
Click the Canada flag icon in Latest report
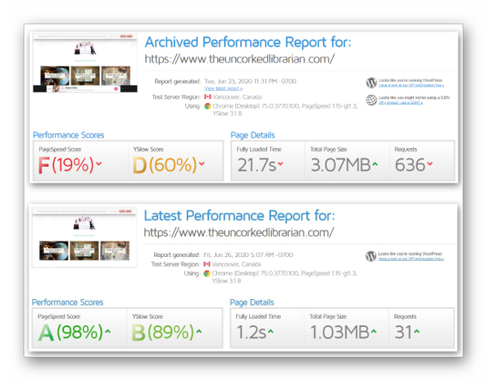[x=207, y=264]
